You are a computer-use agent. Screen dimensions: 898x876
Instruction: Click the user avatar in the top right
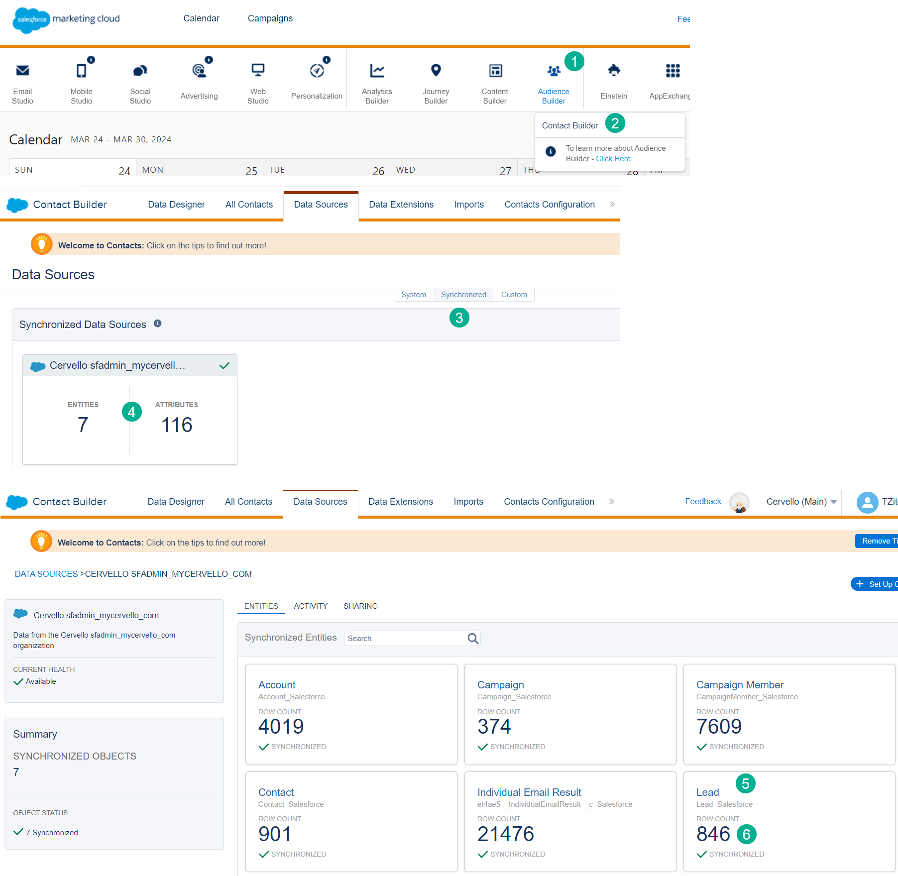867,502
